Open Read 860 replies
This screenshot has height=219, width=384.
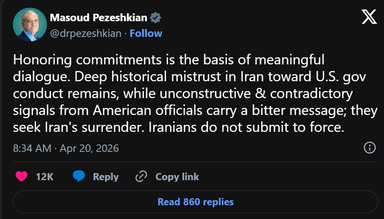(x=195, y=202)
